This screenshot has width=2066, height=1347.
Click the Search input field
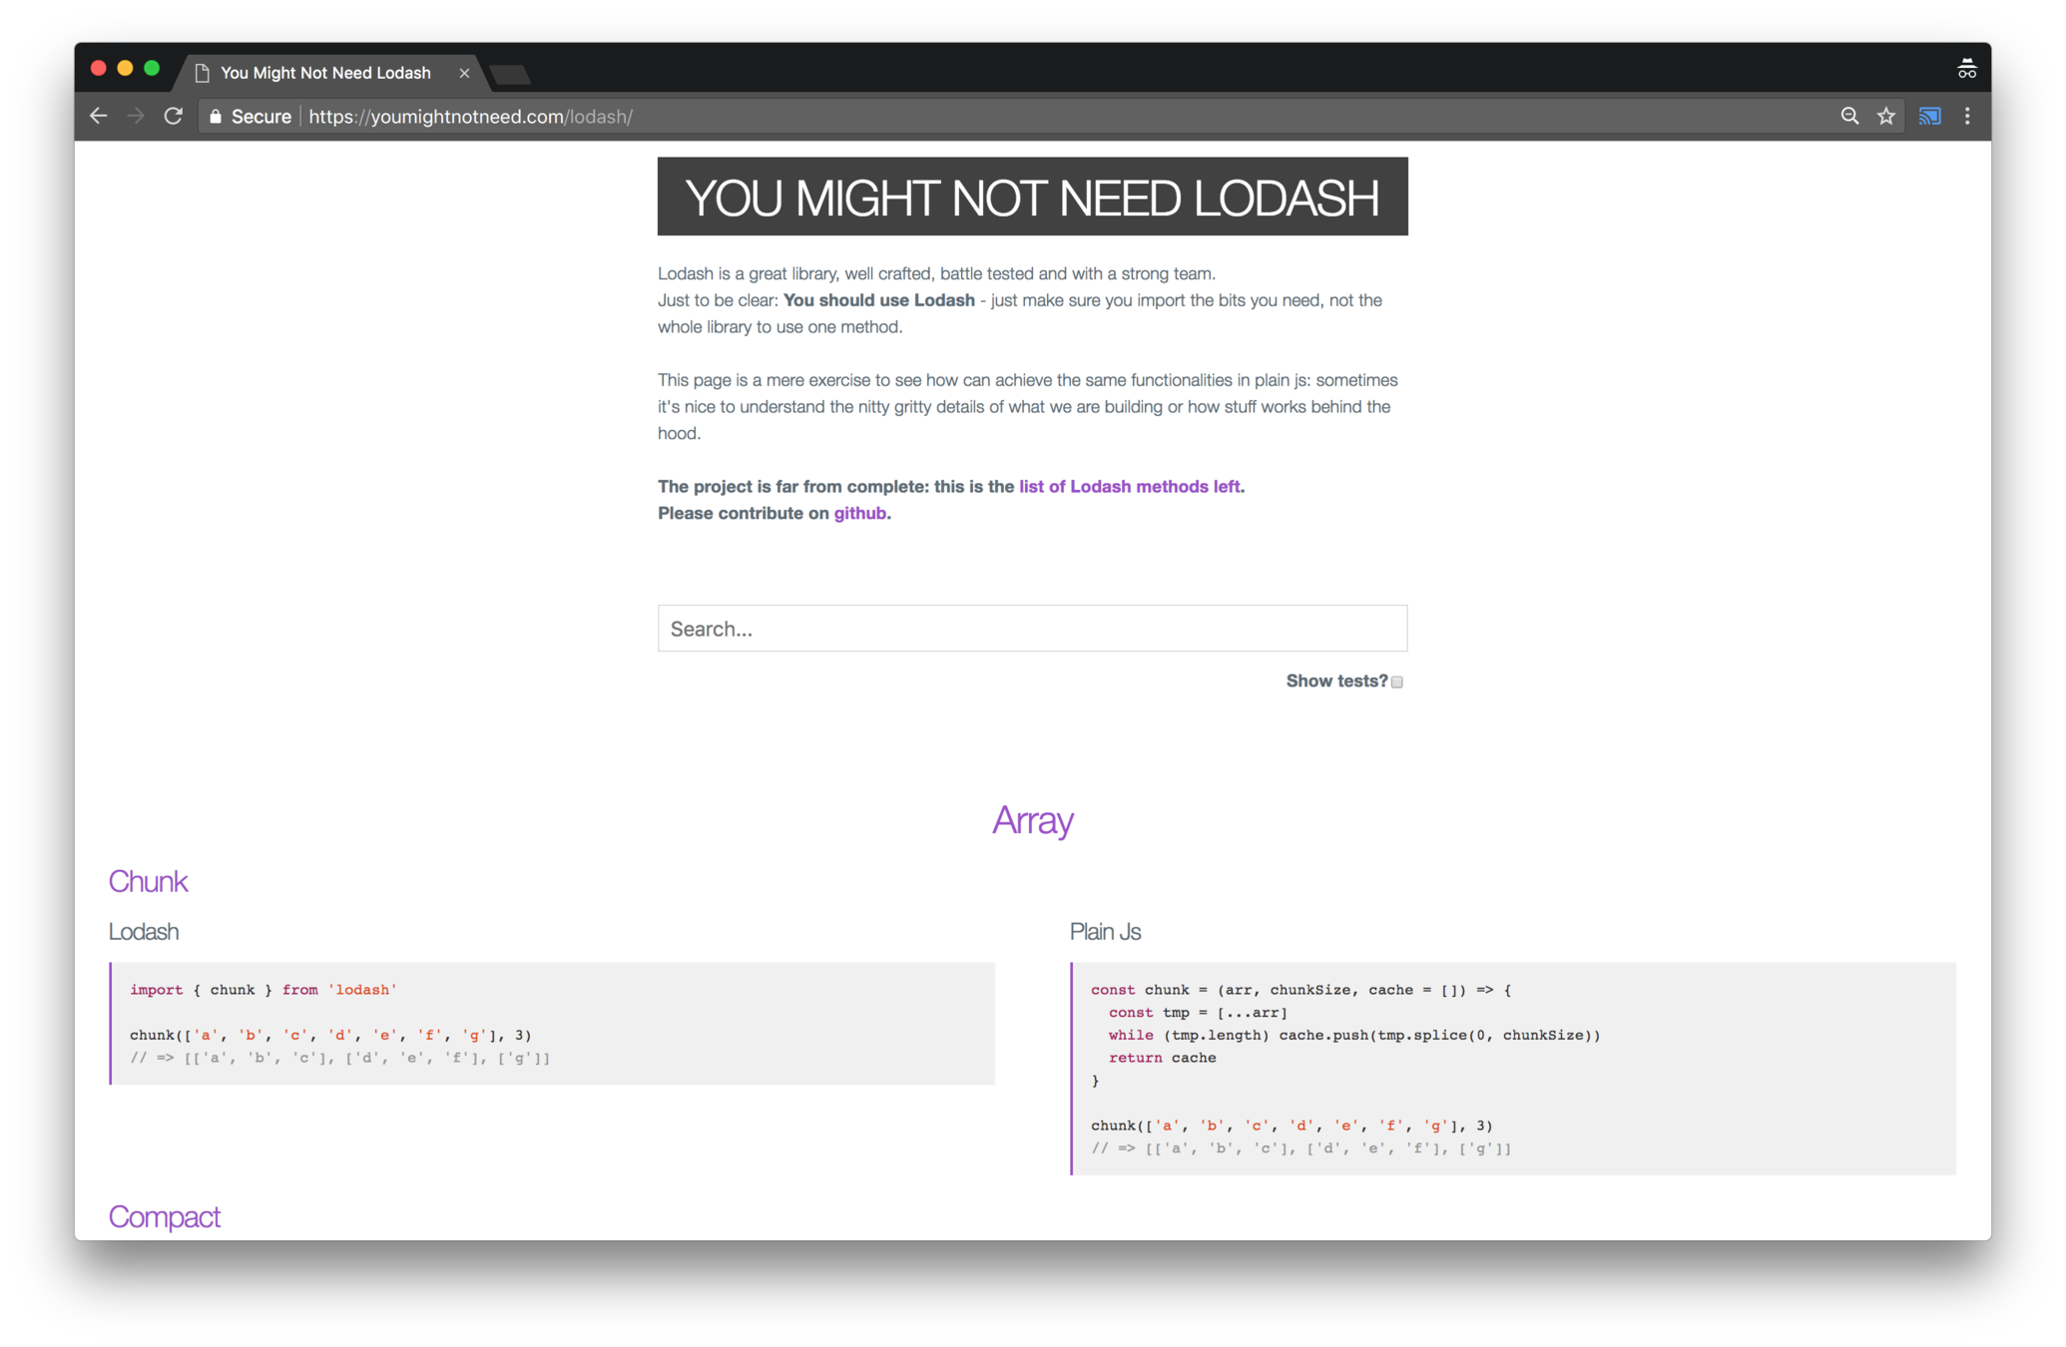(1032, 629)
